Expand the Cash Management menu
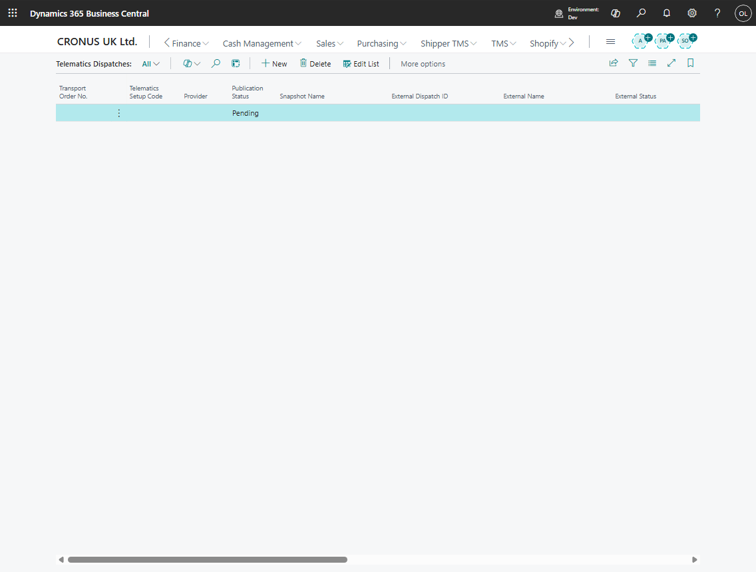Viewport: 756px width, 572px height. 262,43
